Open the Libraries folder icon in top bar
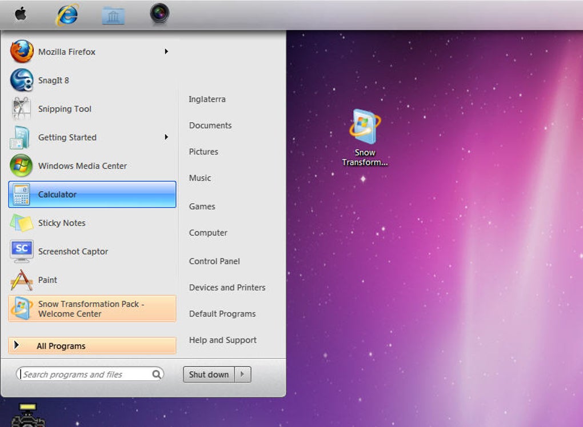Screen dimensions: 583x427 [113, 15]
